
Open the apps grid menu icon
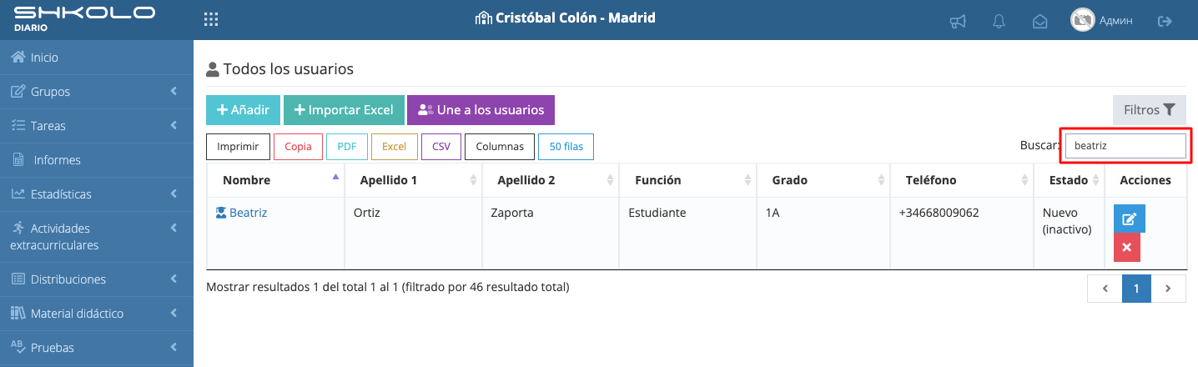(x=211, y=20)
